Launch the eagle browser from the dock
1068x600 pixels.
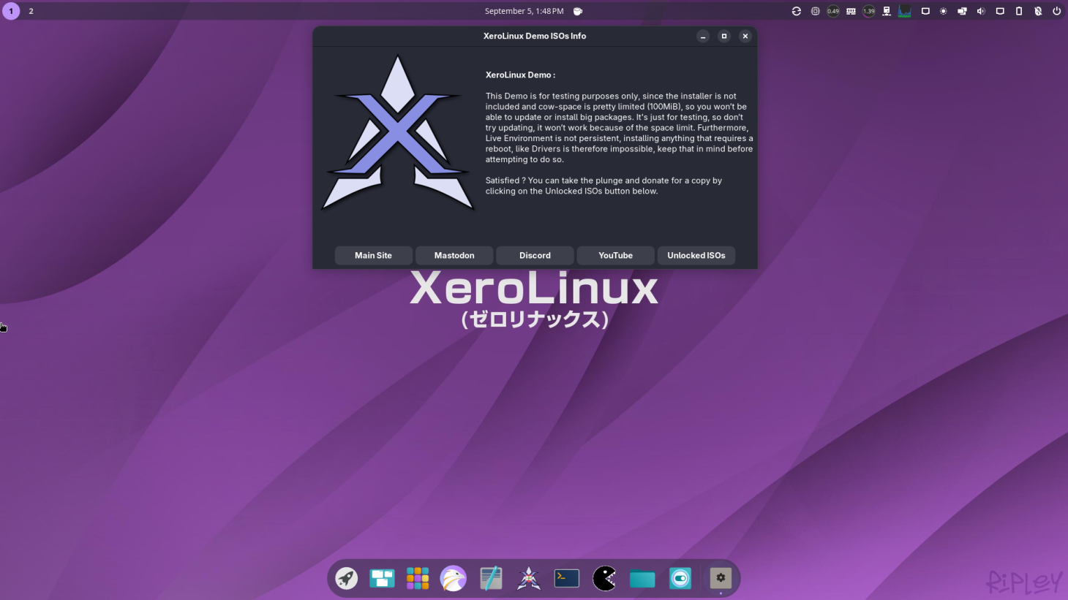coord(453,578)
